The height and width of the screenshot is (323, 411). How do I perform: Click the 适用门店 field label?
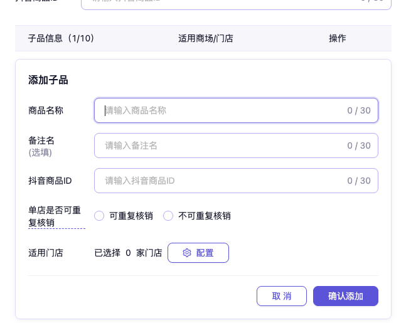pyautogui.click(x=46, y=253)
